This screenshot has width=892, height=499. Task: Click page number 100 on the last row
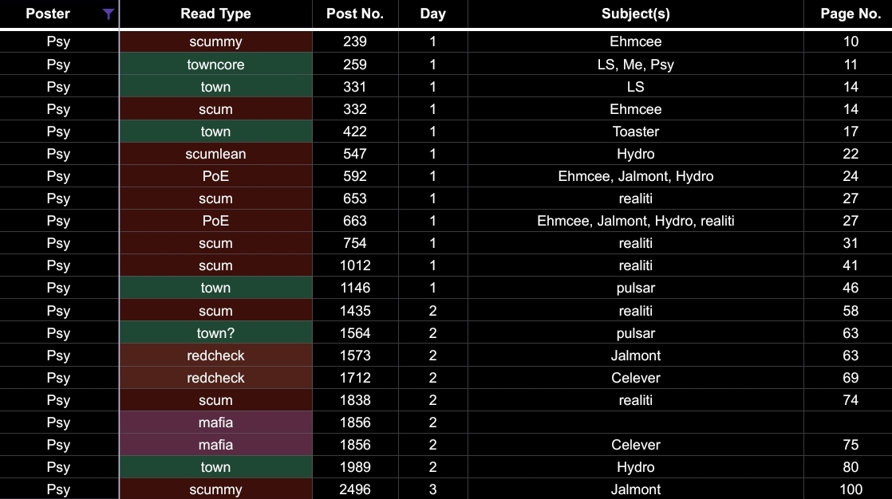[850, 489]
